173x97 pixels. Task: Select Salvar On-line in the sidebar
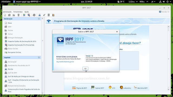point(13,49)
